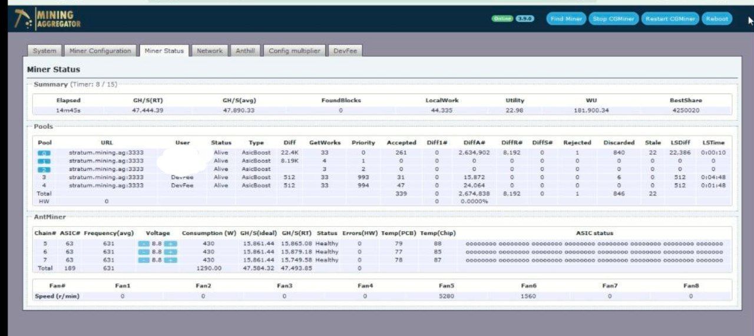Increase voltage for chain 6

(170, 252)
